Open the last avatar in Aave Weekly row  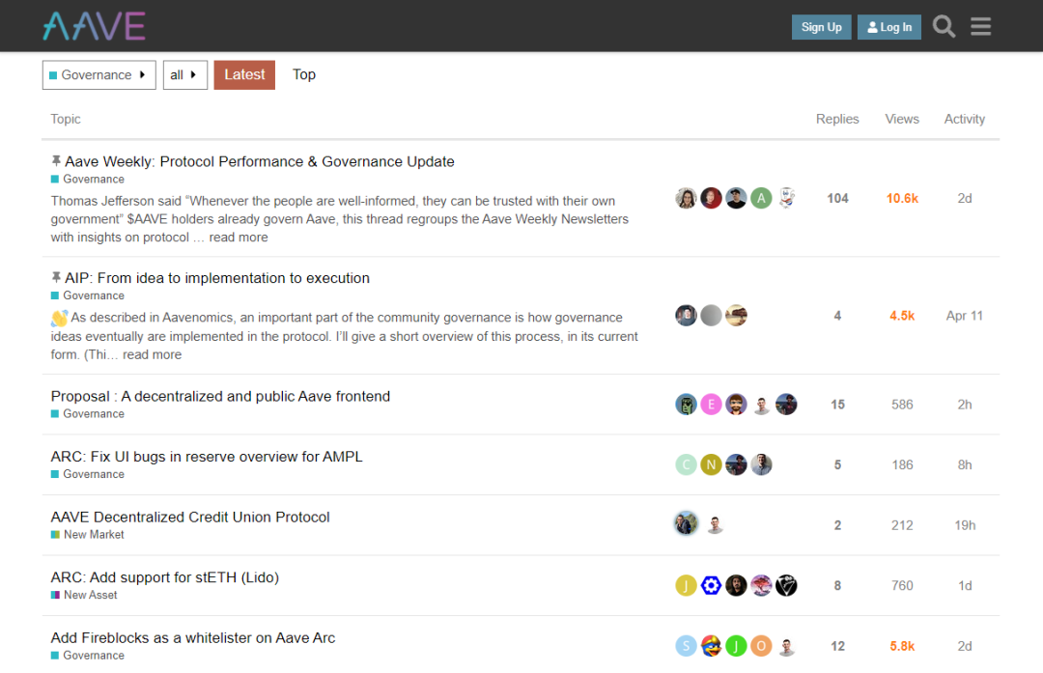pos(786,198)
